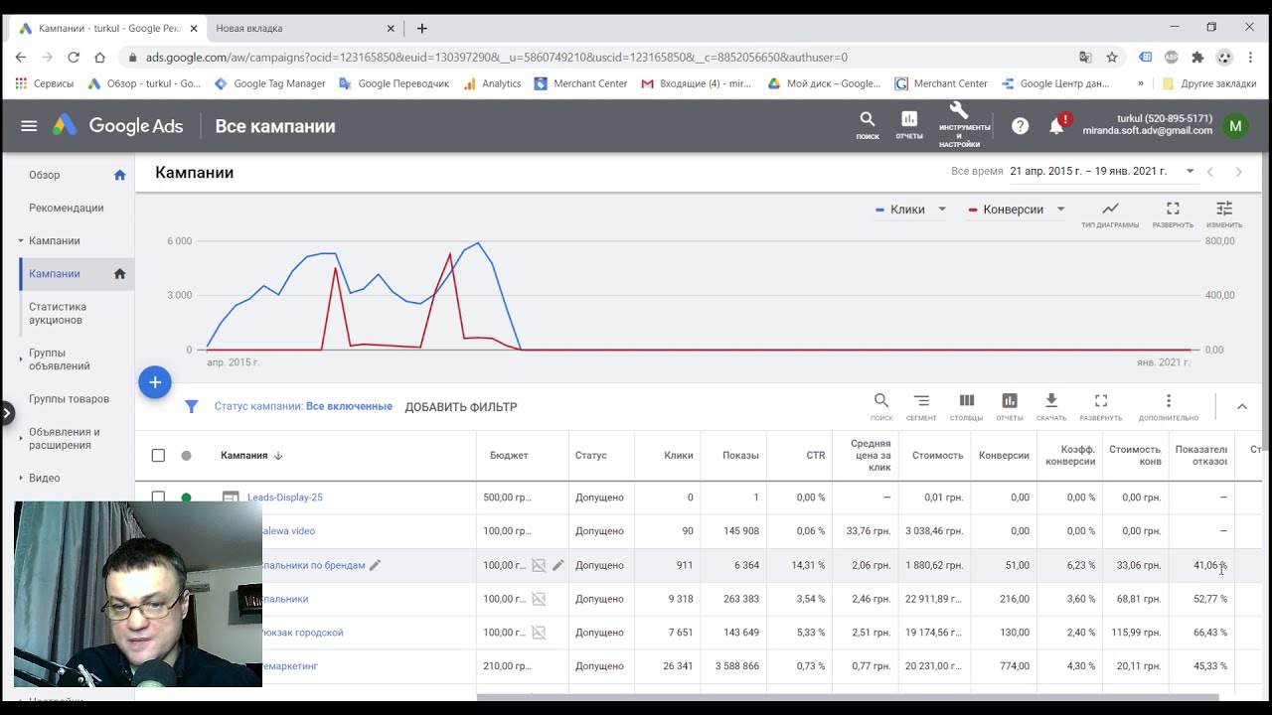1272x715 pixels.
Task: Edit budget pencil in brands campaign row
Action: point(558,565)
